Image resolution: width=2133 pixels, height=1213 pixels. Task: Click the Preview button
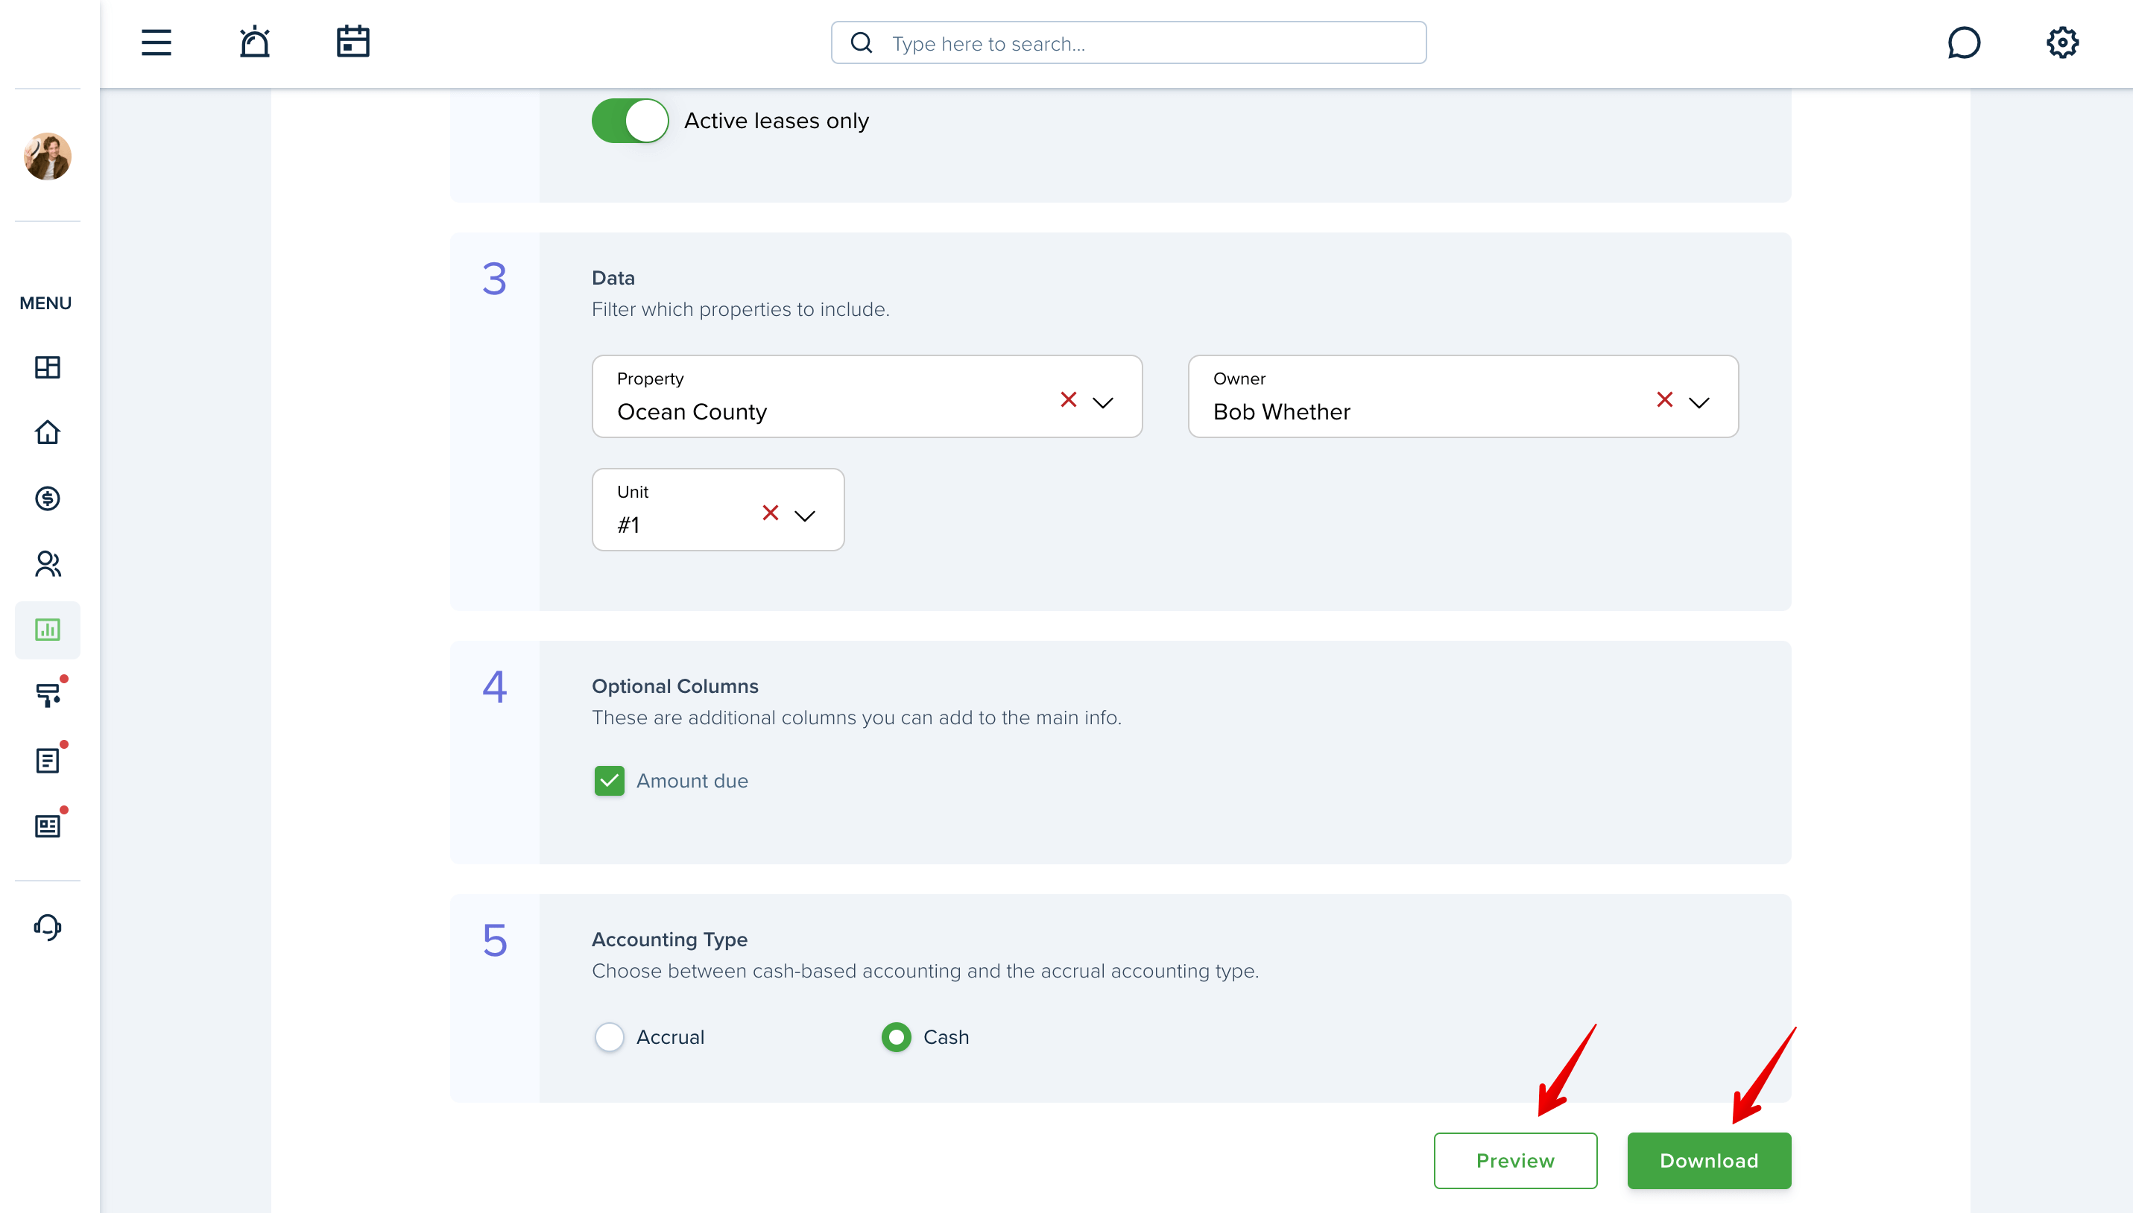coord(1514,1161)
